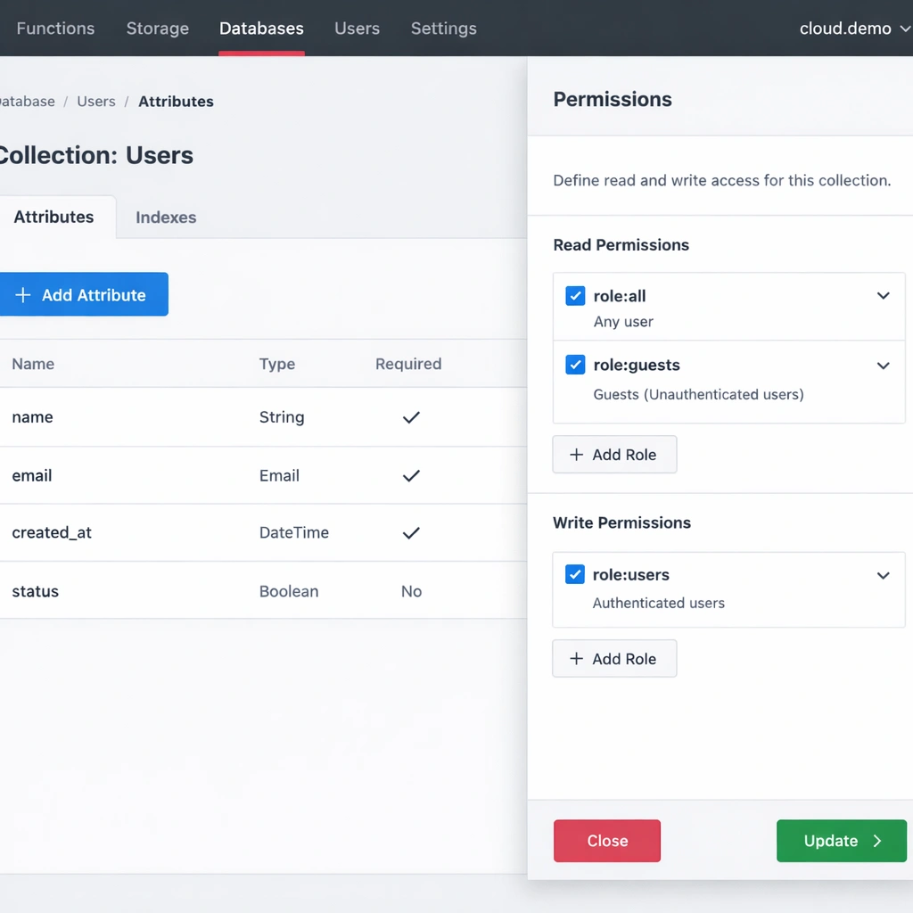The image size is (913, 913).
Task: Open the cloud.demo account dropdown
Action: (x=854, y=29)
